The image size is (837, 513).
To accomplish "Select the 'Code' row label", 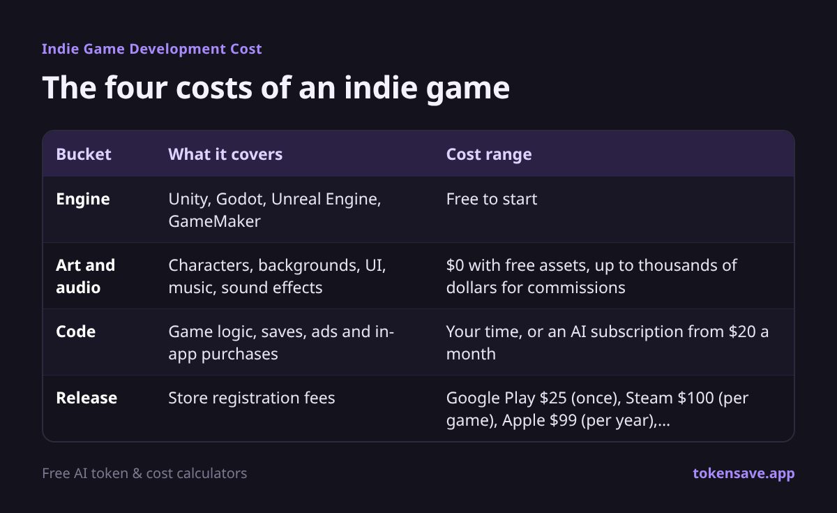I will 75,332.
